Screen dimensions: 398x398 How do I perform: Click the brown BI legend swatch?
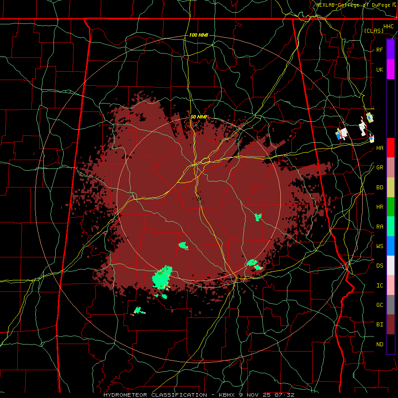[390, 325]
